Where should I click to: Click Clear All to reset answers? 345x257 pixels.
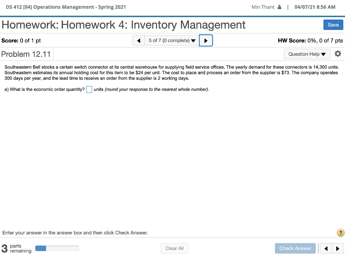(x=174, y=248)
